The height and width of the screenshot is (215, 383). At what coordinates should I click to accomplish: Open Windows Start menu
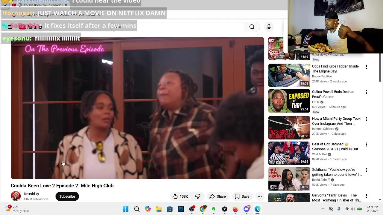coord(126,209)
